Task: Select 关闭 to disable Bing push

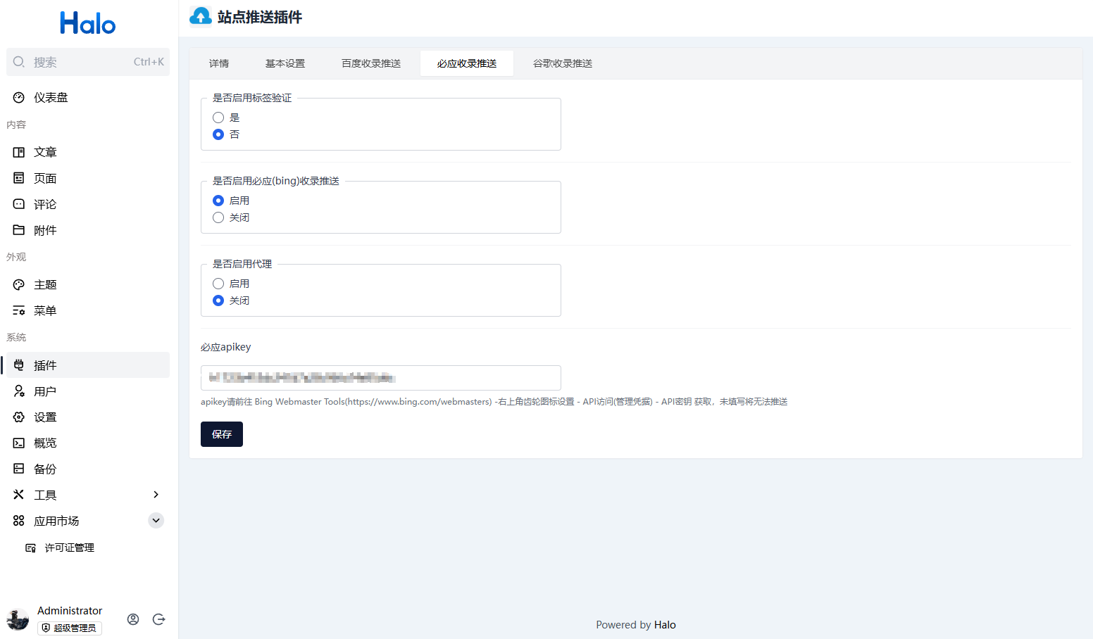Action: [x=218, y=217]
